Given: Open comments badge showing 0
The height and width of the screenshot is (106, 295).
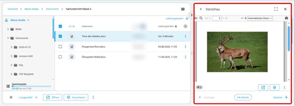Looking at the screenshot, I should tap(199, 87).
